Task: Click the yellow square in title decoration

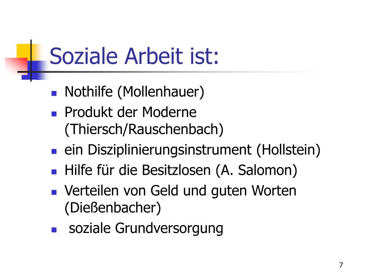Action: 24,51
